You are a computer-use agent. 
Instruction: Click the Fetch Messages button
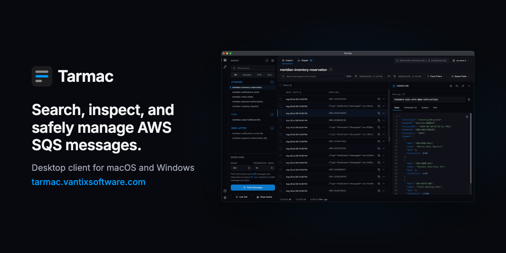coord(253,187)
